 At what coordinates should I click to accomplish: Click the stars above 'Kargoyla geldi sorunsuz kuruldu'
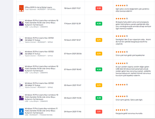pyautogui.click(x=120, y=110)
